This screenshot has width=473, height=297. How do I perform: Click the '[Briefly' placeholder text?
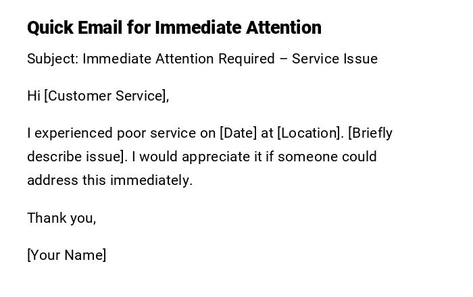pos(370,133)
